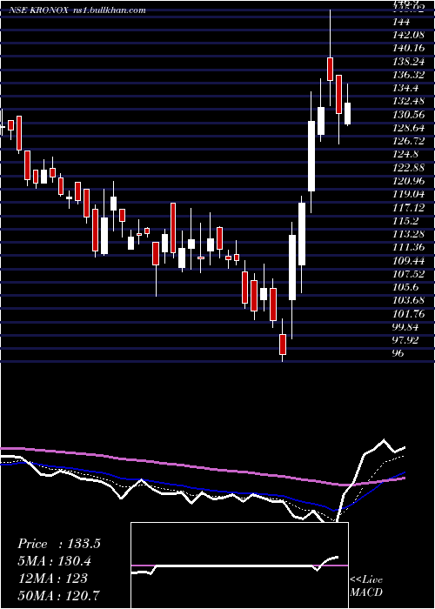Click the 144 price axis label
This screenshot has width=435, height=609.
(401, 22)
